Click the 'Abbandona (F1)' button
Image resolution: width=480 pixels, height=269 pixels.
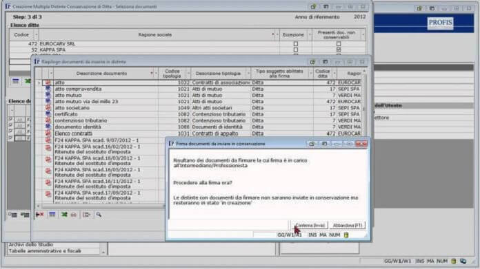(348, 226)
